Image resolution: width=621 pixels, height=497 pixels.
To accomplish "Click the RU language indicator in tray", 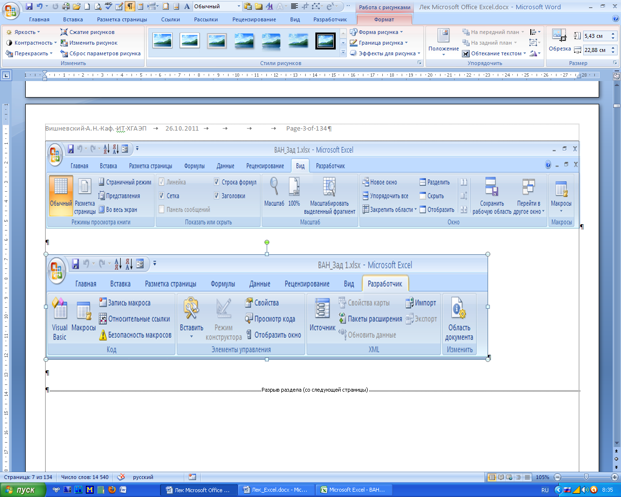I will [545, 490].
